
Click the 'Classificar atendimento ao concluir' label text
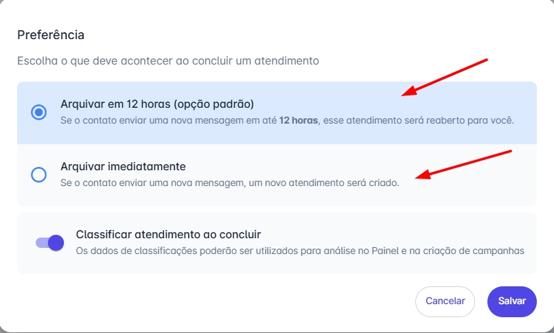[x=168, y=234]
